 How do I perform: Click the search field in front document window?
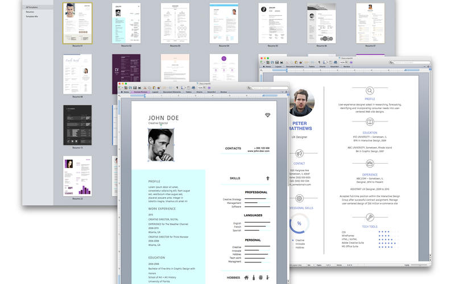(x=269, y=88)
